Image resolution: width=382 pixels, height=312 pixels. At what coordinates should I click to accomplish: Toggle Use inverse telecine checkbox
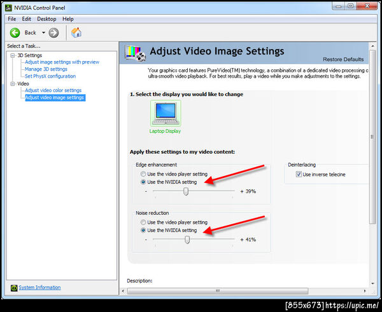(x=299, y=174)
